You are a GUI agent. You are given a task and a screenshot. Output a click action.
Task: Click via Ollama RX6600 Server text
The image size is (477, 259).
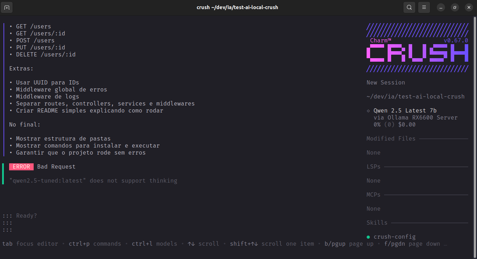coord(416,118)
